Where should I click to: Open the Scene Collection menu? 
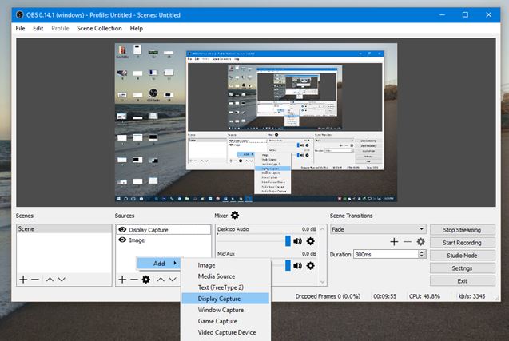99,28
